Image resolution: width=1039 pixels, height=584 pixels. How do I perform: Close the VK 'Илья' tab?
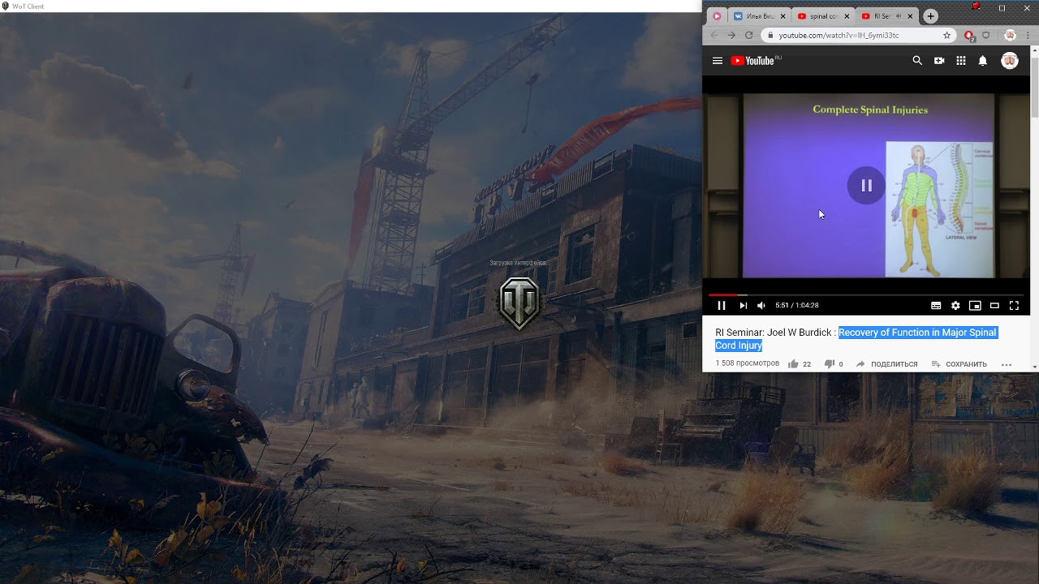click(783, 16)
